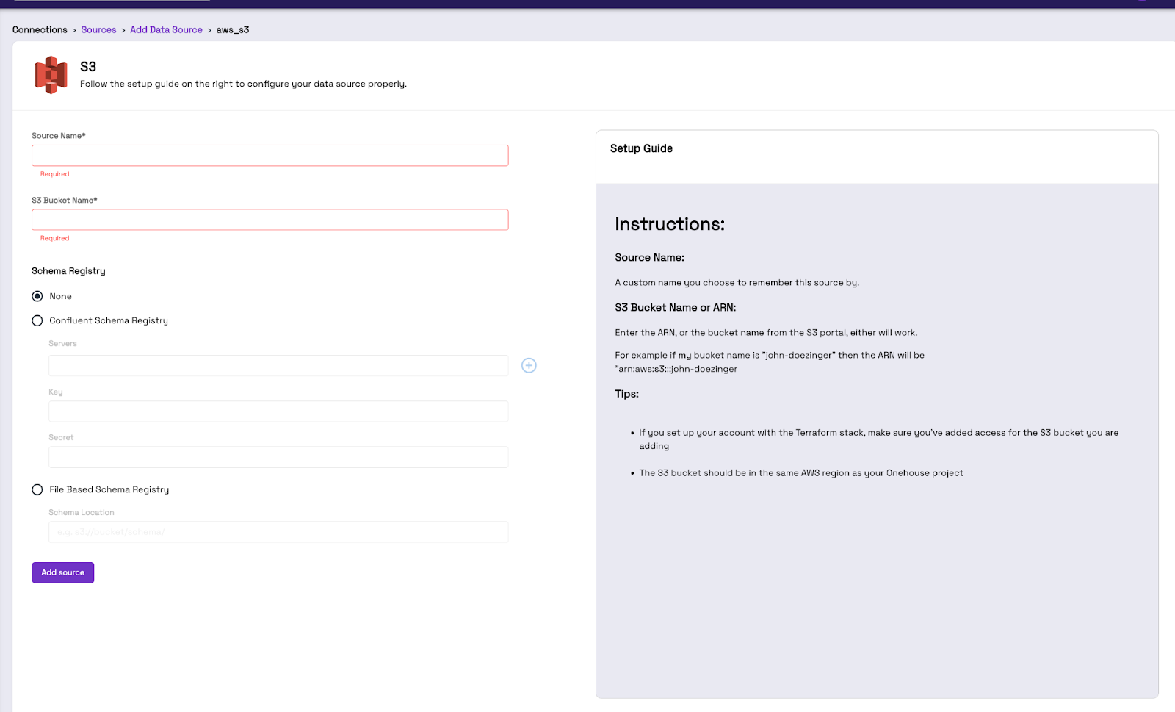Click the Servers input field
This screenshot has width=1175, height=712.
tap(278, 365)
